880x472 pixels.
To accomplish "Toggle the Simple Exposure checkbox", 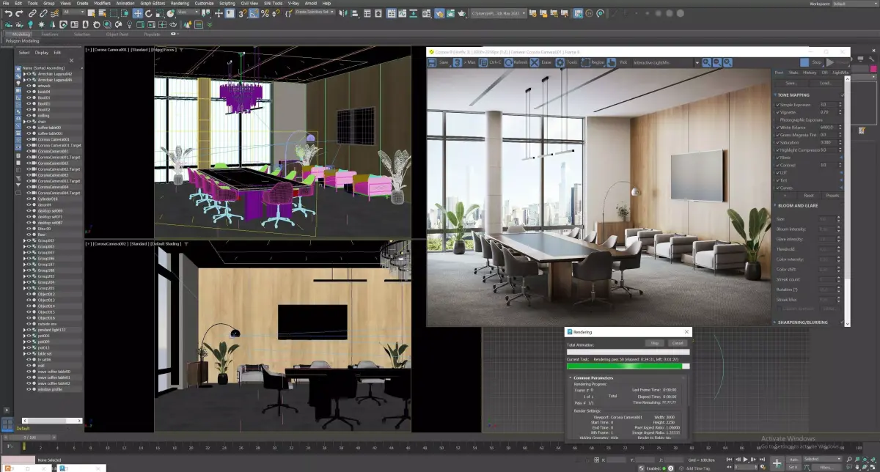I will (778, 105).
